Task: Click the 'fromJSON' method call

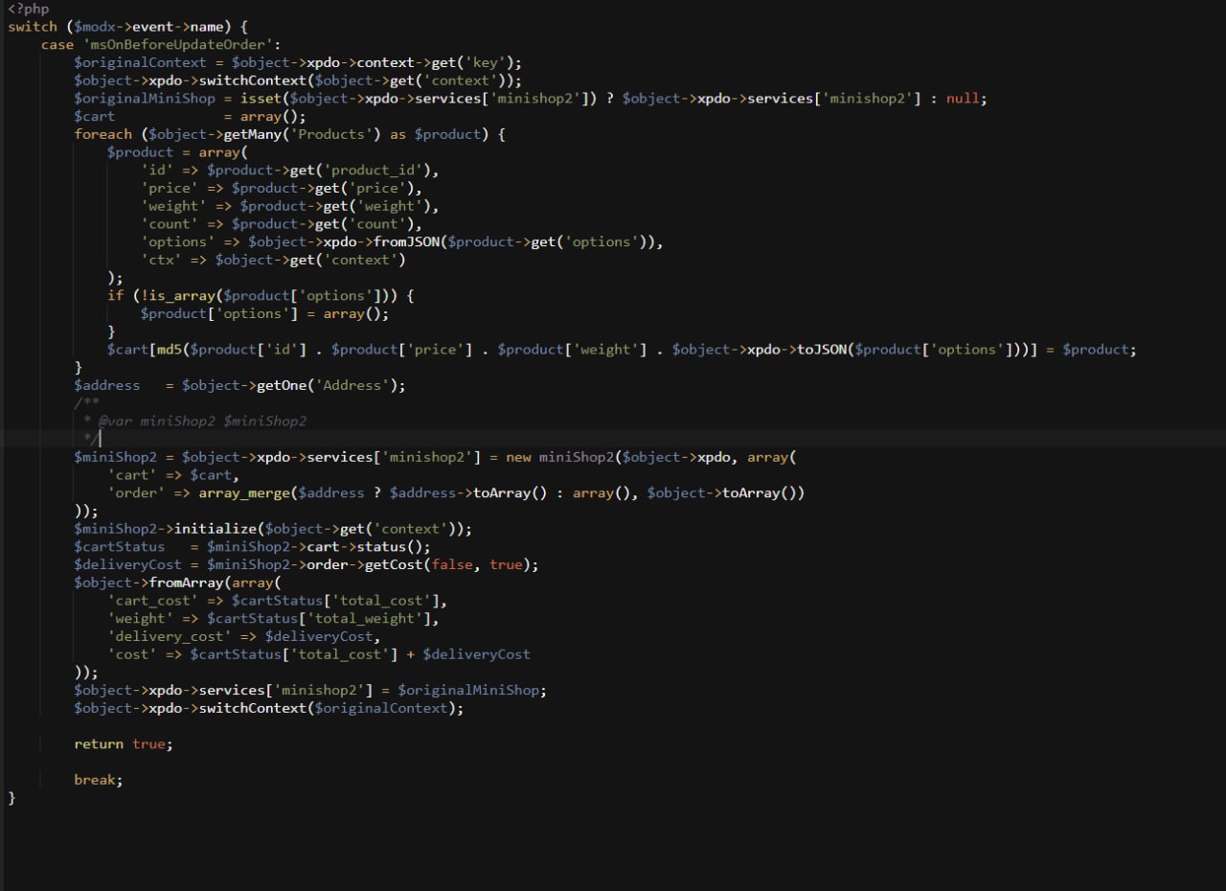Action: [x=406, y=242]
